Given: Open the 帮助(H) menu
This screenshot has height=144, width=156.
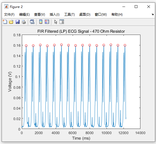Looking at the screenshot, I should (x=117, y=15).
